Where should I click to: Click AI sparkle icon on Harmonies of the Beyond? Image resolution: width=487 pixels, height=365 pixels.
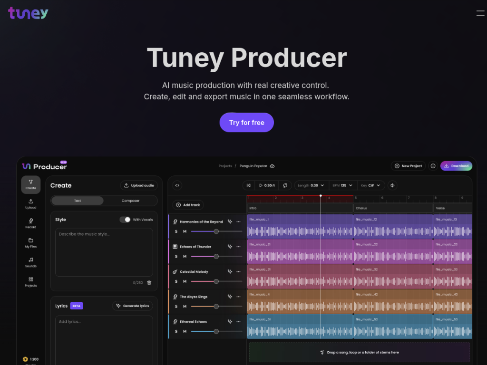click(x=230, y=221)
